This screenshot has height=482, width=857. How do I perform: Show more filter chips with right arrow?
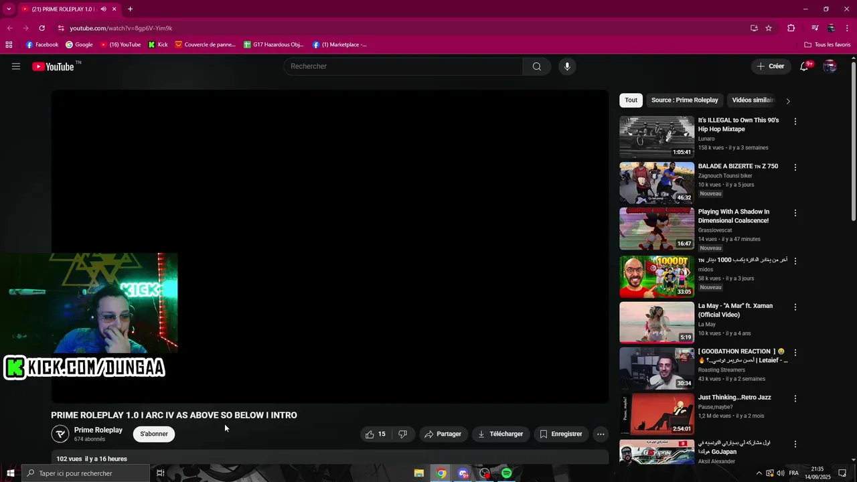coord(788,101)
